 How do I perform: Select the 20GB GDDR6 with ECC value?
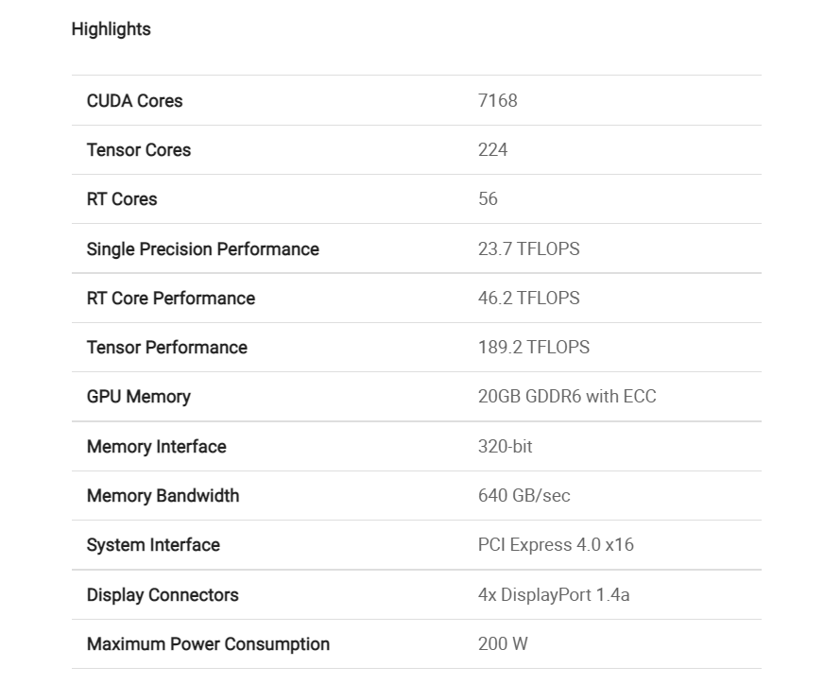coord(566,397)
